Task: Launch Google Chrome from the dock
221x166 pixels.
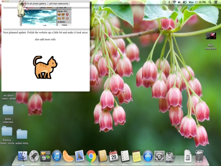Action: [x=91, y=156]
